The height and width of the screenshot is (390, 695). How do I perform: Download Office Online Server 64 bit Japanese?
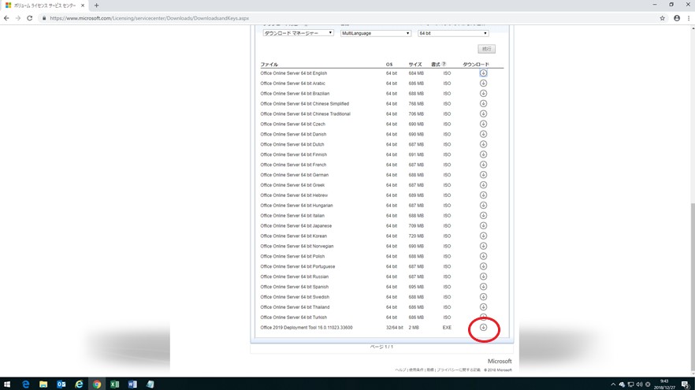(x=483, y=226)
